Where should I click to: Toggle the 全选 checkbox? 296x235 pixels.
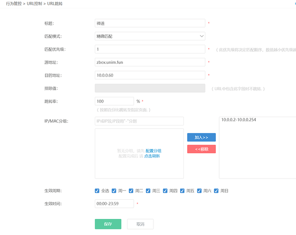click(97, 191)
